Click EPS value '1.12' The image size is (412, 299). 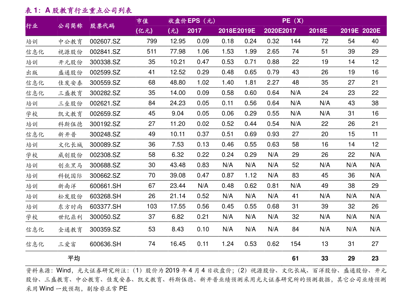250,175
